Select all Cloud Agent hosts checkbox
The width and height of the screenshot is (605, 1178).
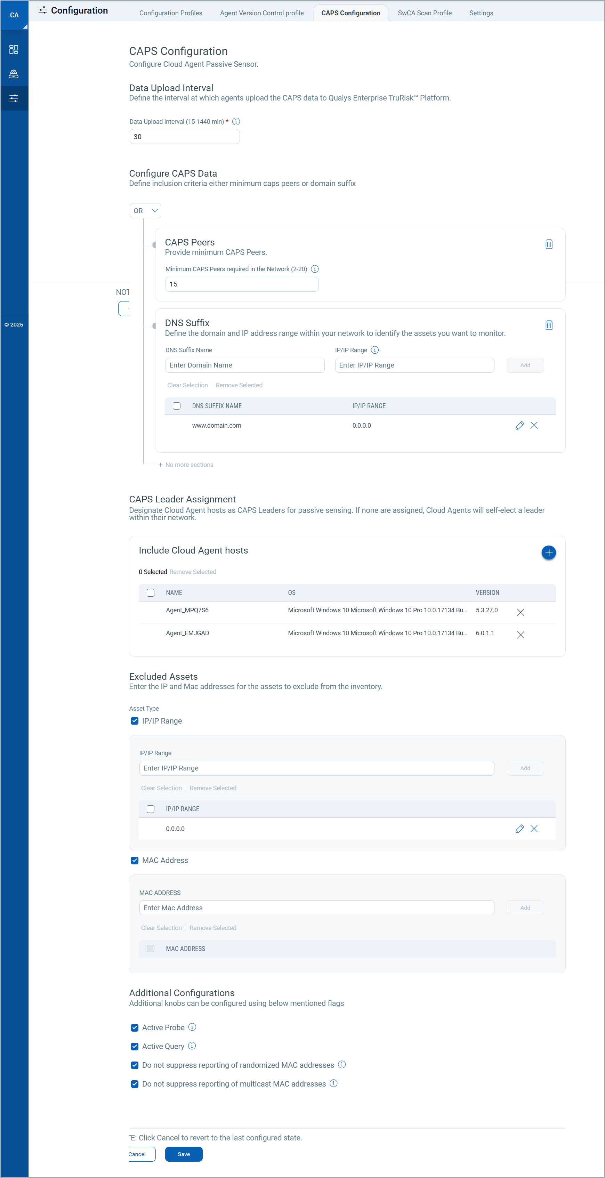tap(151, 593)
